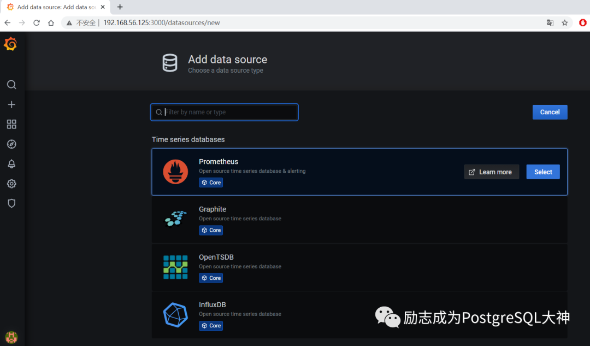The image size is (590, 346).
Task: Open the Grafana home logo
Action: (10, 44)
